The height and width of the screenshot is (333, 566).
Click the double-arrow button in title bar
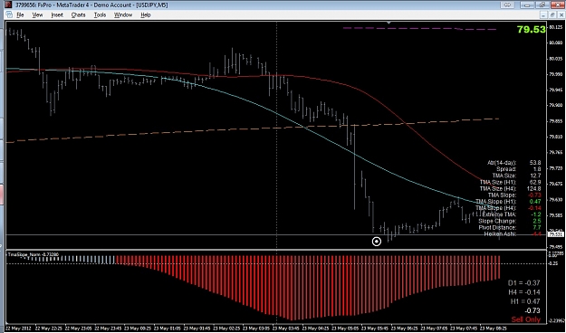508,5
